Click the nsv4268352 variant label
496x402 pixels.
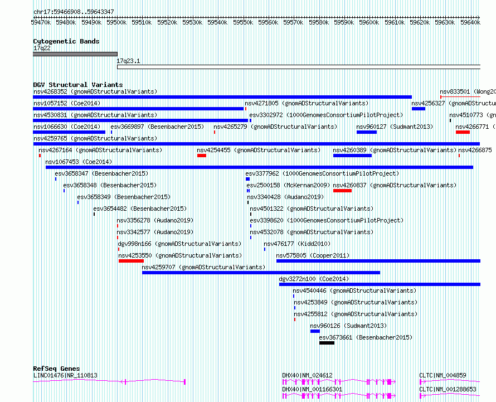click(95, 91)
